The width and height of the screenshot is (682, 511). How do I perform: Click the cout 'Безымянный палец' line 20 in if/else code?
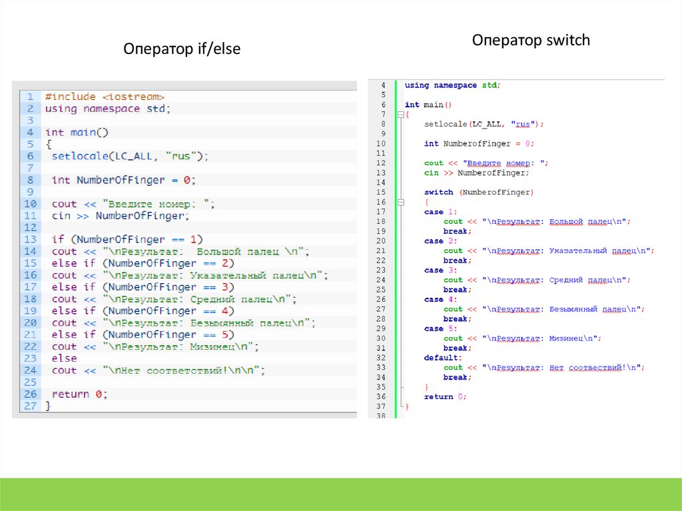(184, 322)
